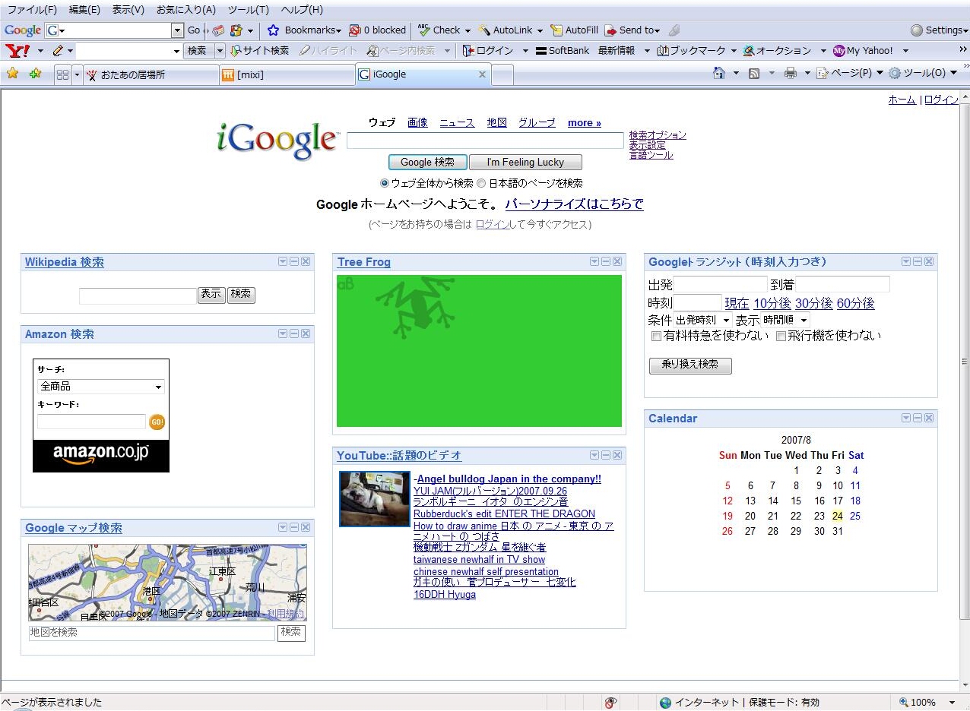Click the サイト検索 toolbar button
This screenshot has height=711, width=970.
tap(259, 51)
